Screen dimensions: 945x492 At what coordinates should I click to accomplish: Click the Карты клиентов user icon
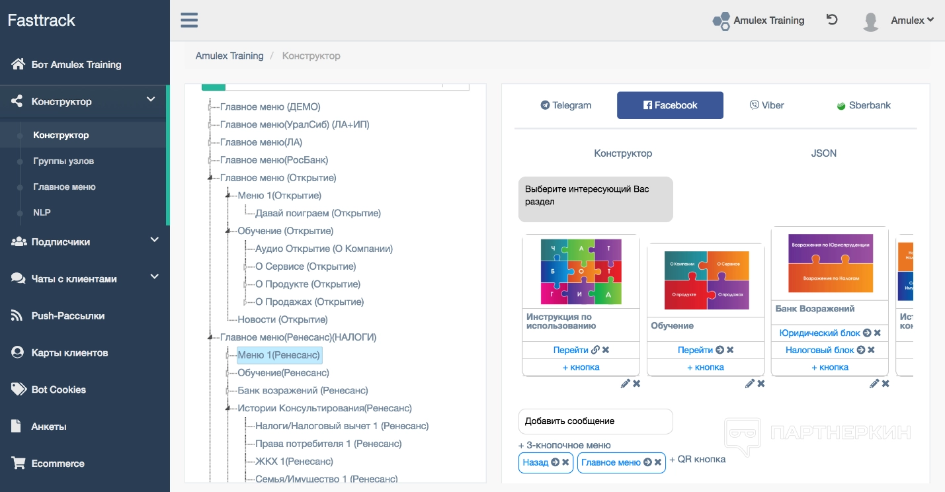18,352
